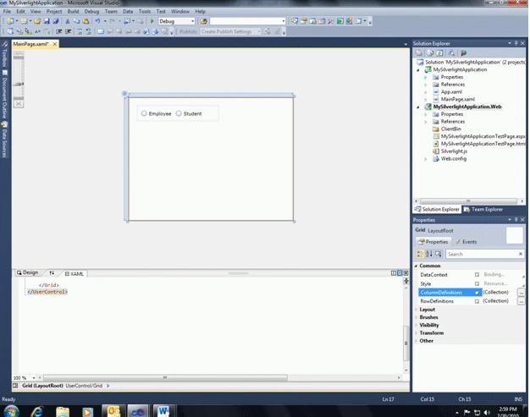Screen dimensions: 530x417
Task: Expand App.xaml tree node
Action: (x=426, y=92)
